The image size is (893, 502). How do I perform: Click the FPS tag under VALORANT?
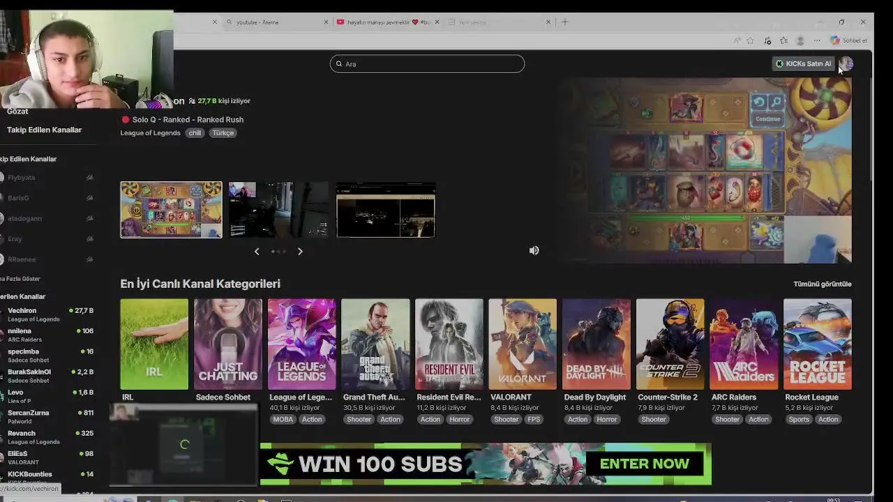534,420
